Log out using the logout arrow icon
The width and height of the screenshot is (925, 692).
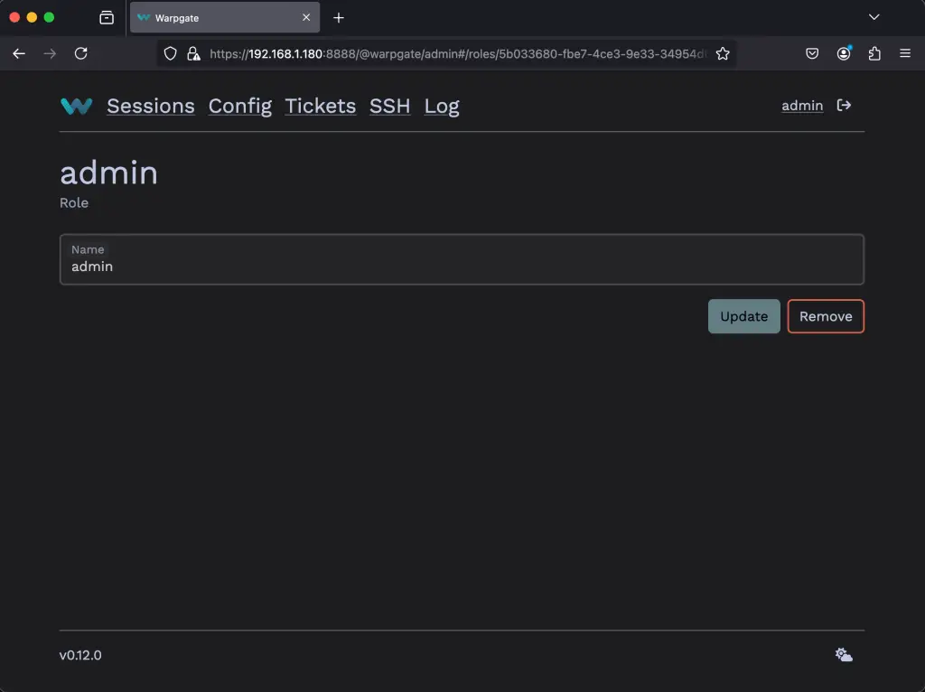[x=843, y=105]
